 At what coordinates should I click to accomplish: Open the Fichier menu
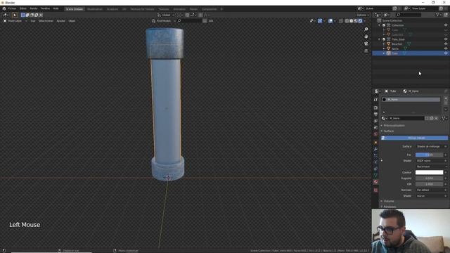pos(12,8)
